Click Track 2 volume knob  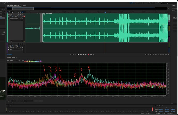tap(11, 46)
